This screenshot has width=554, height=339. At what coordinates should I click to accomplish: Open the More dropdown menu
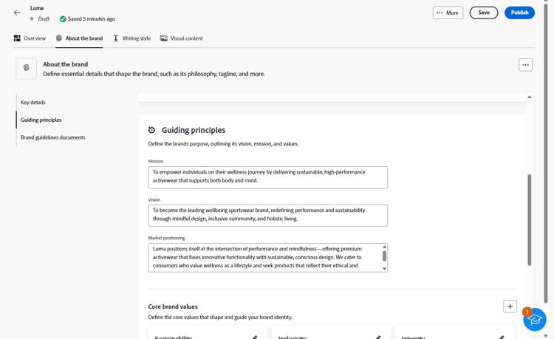click(x=448, y=13)
